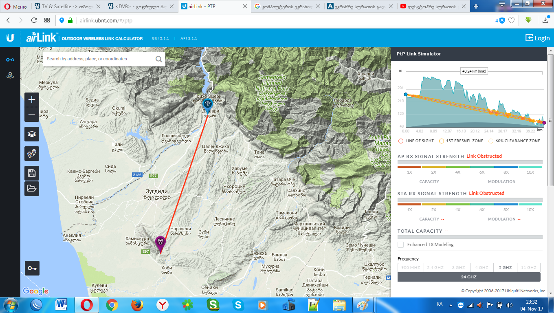Click the green download-arrow extension icon
The image size is (554, 313).
click(528, 20)
